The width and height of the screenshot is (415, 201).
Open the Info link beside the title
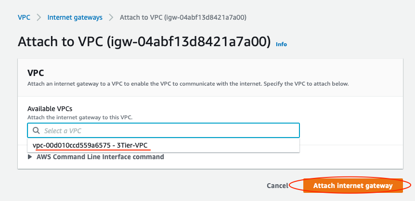[x=281, y=44]
